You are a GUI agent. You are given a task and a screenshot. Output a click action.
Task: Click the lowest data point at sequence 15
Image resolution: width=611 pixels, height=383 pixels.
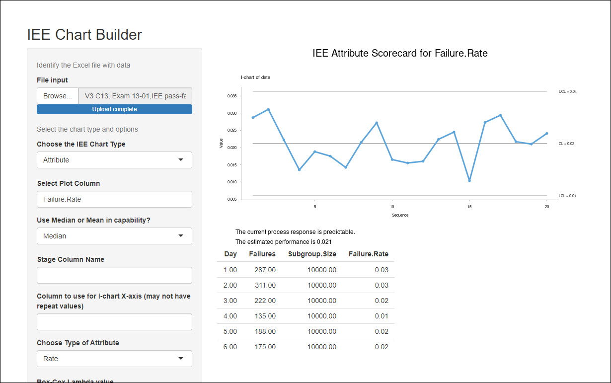469,180
